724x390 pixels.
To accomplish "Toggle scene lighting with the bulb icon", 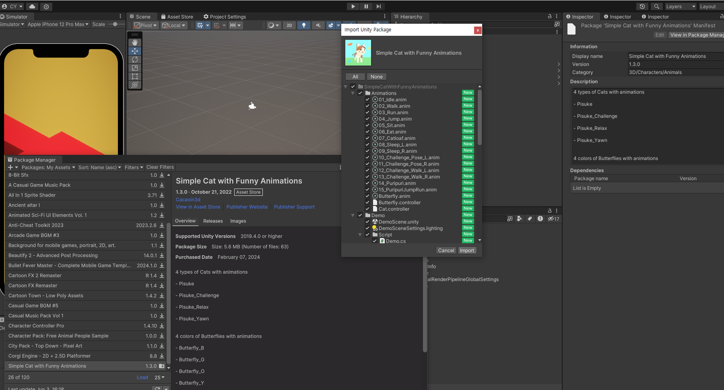I will coord(304,25).
